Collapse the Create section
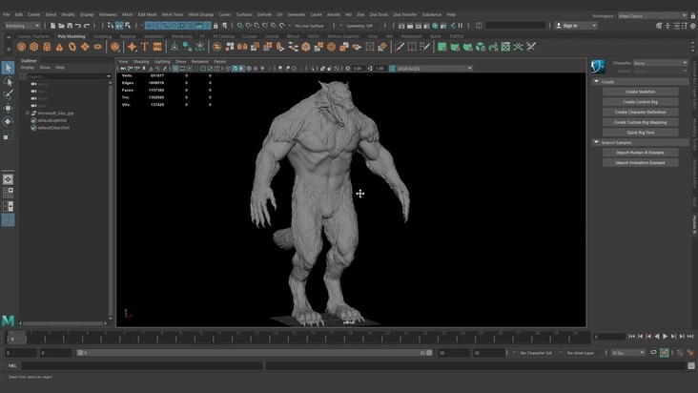 [x=596, y=82]
